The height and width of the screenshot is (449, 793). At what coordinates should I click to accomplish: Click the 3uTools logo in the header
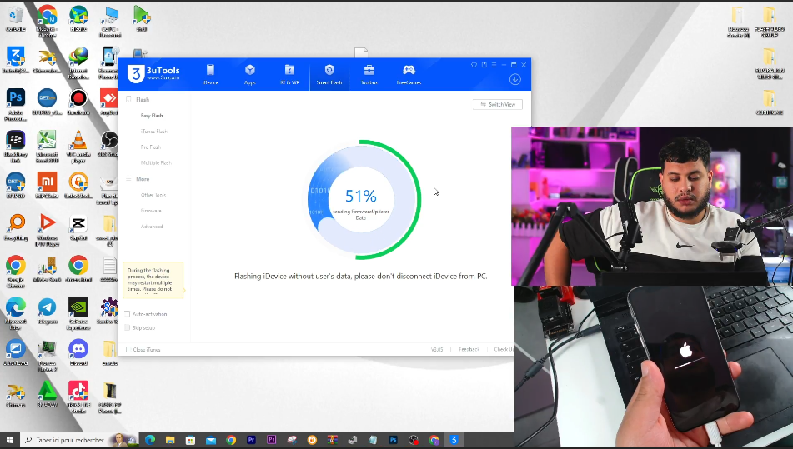coord(153,74)
